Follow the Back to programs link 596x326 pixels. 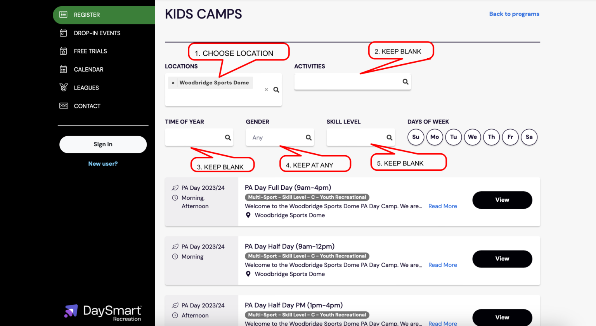coord(514,14)
